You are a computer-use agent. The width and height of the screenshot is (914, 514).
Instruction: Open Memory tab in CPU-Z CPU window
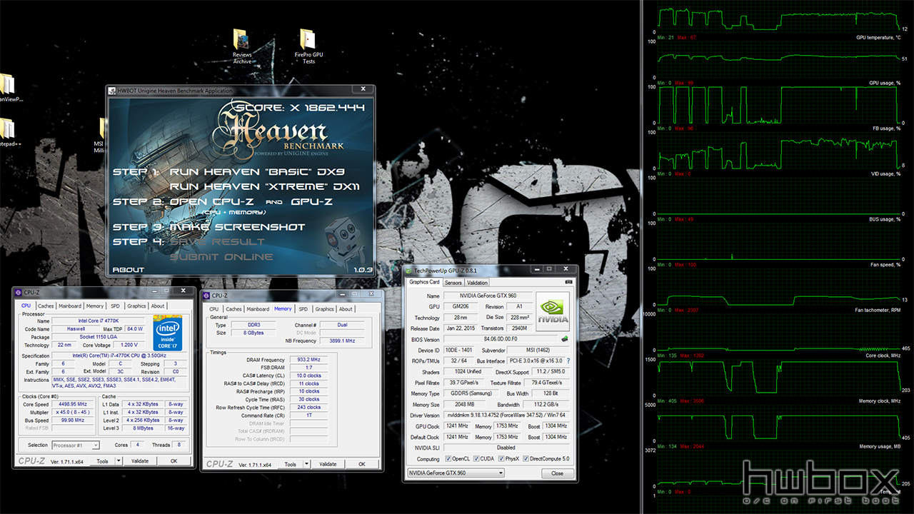tap(95, 306)
